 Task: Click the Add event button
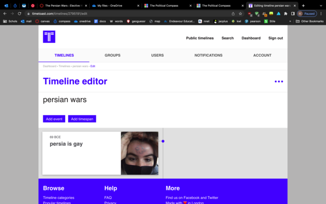tap(54, 119)
